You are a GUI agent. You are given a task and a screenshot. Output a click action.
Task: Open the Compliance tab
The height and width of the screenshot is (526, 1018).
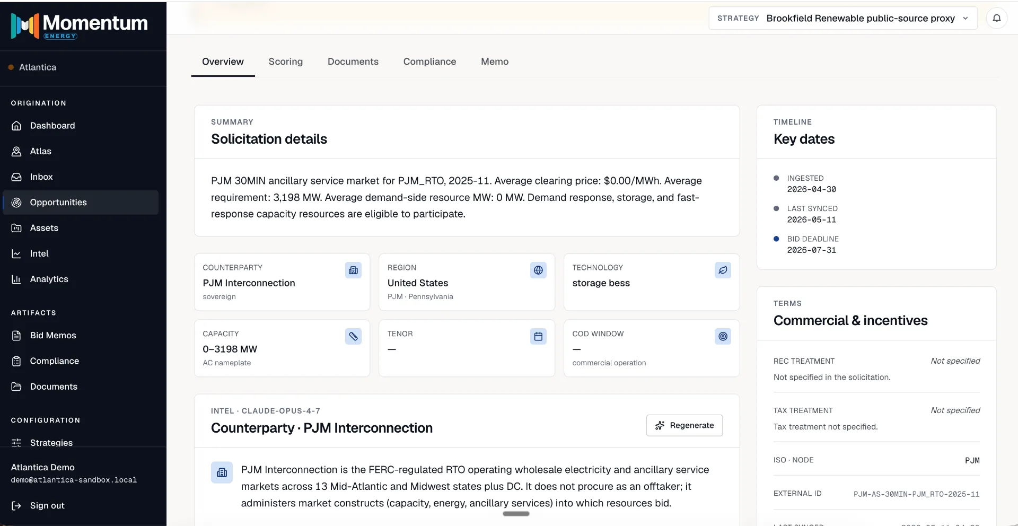(430, 62)
